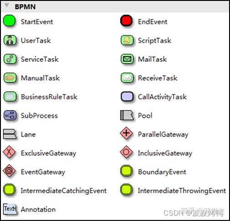The height and width of the screenshot is (221, 230).
Task: Pick the CallActivityTask purple icon
Action: coord(127,96)
